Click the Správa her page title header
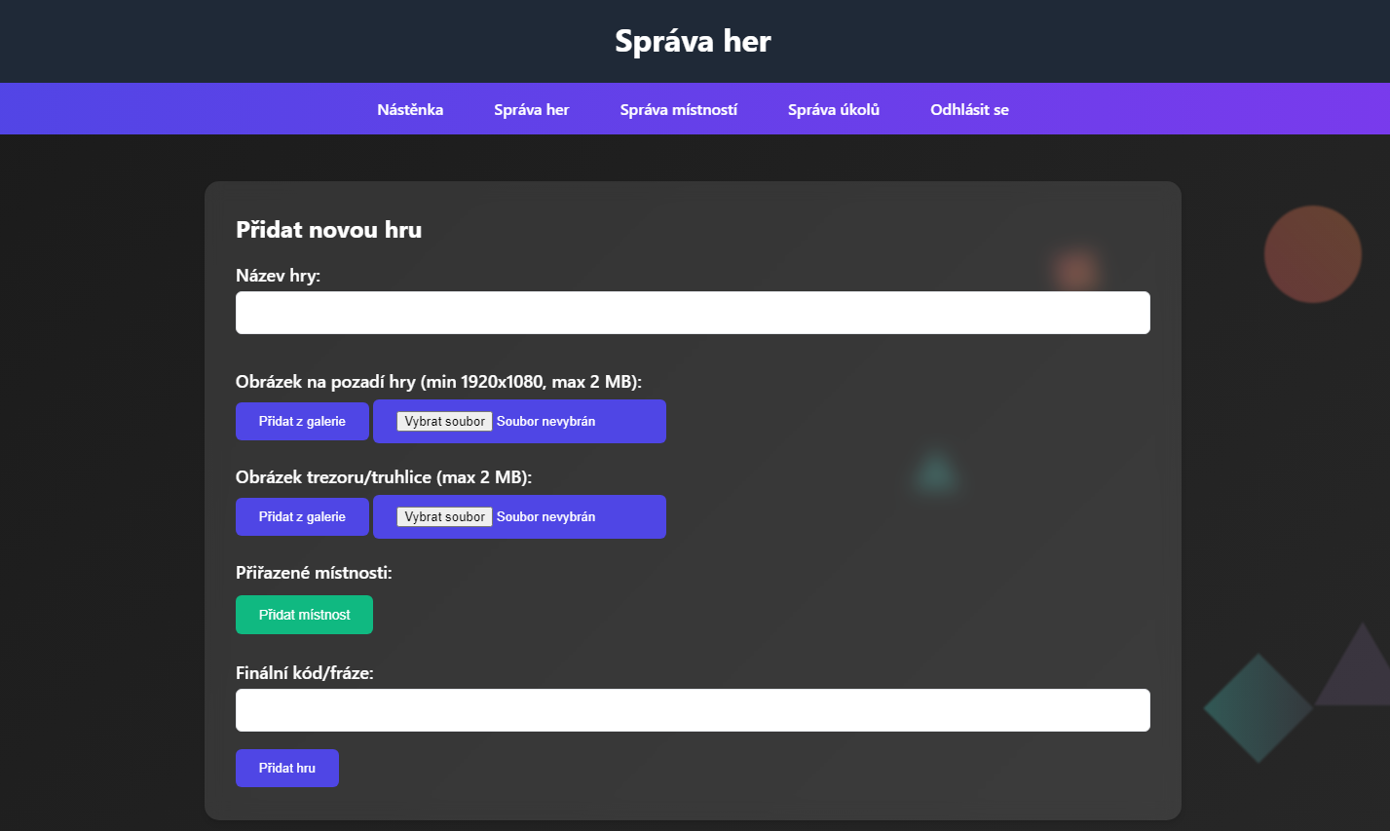 coord(693,41)
